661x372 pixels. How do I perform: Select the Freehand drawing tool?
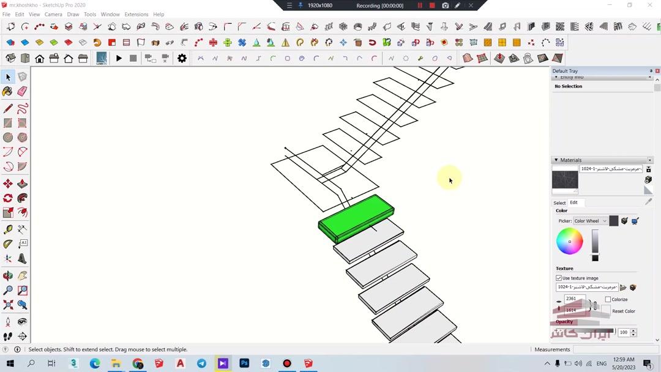coord(23,108)
